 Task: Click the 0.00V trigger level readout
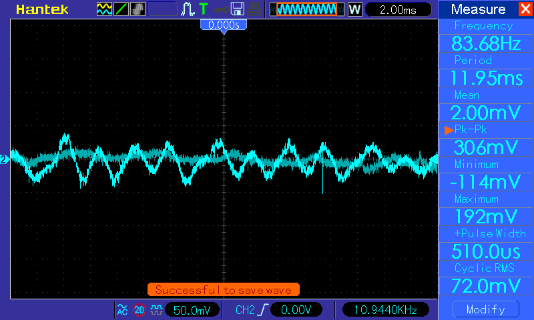pyautogui.click(x=296, y=310)
